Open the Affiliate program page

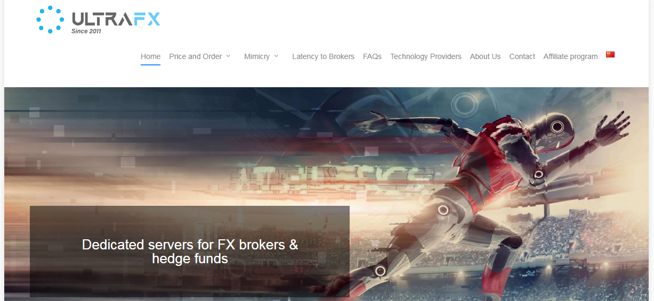pyautogui.click(x=570, y=56)
